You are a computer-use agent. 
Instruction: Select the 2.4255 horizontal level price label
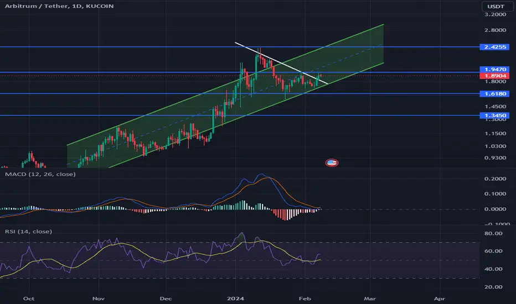click(x=494, y=47)
